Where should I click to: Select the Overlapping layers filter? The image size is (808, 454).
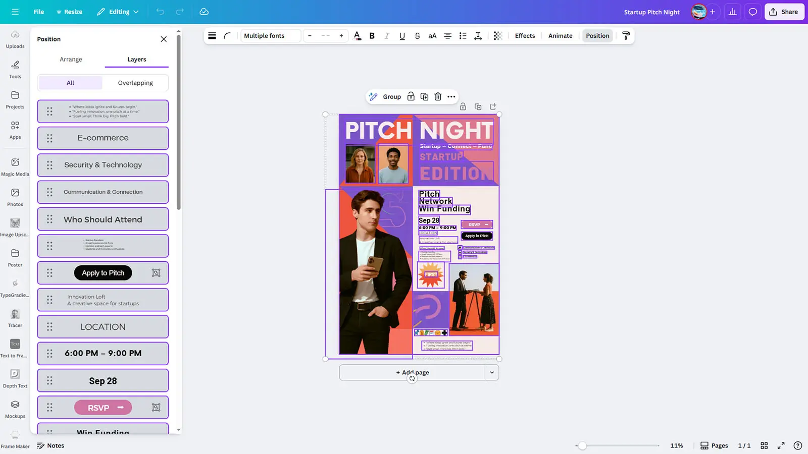(x=135, y=83)
